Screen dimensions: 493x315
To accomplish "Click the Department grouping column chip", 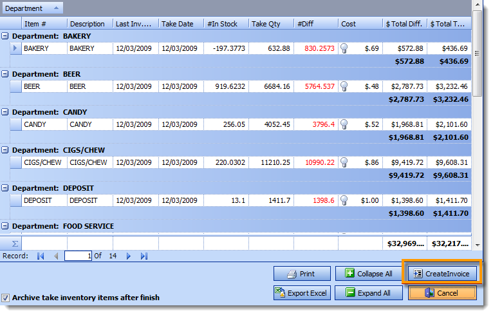I will click(x=33, y=8).
